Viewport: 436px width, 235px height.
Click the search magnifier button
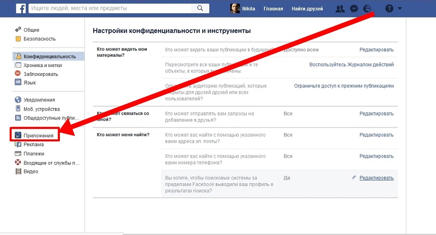200,8
